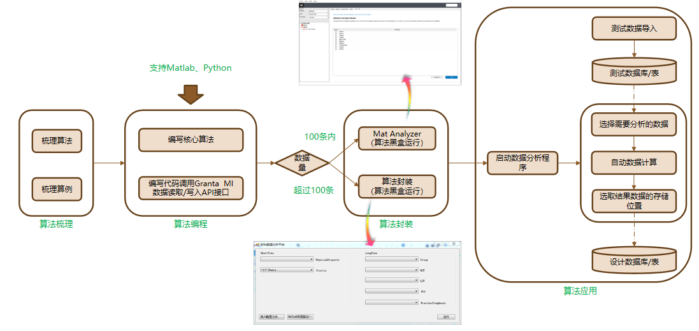
Task: Click the MATLAB安装路径 button
Action: pyautogui.click(x=300, y=317)
